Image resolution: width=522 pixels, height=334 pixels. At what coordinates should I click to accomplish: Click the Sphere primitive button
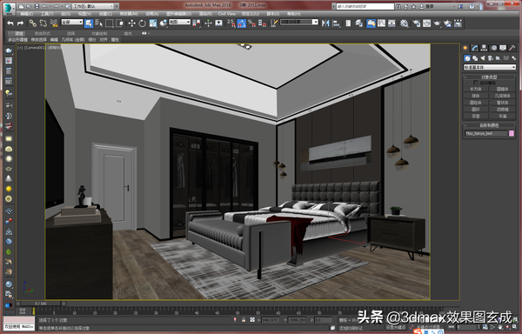click(476, 96)
